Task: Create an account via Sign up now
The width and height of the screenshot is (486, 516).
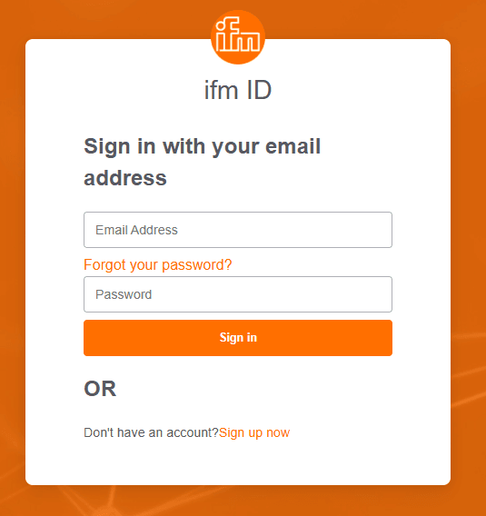Action: [254, 432]
